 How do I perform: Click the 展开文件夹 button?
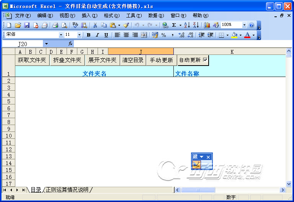(x=102, y=60)
